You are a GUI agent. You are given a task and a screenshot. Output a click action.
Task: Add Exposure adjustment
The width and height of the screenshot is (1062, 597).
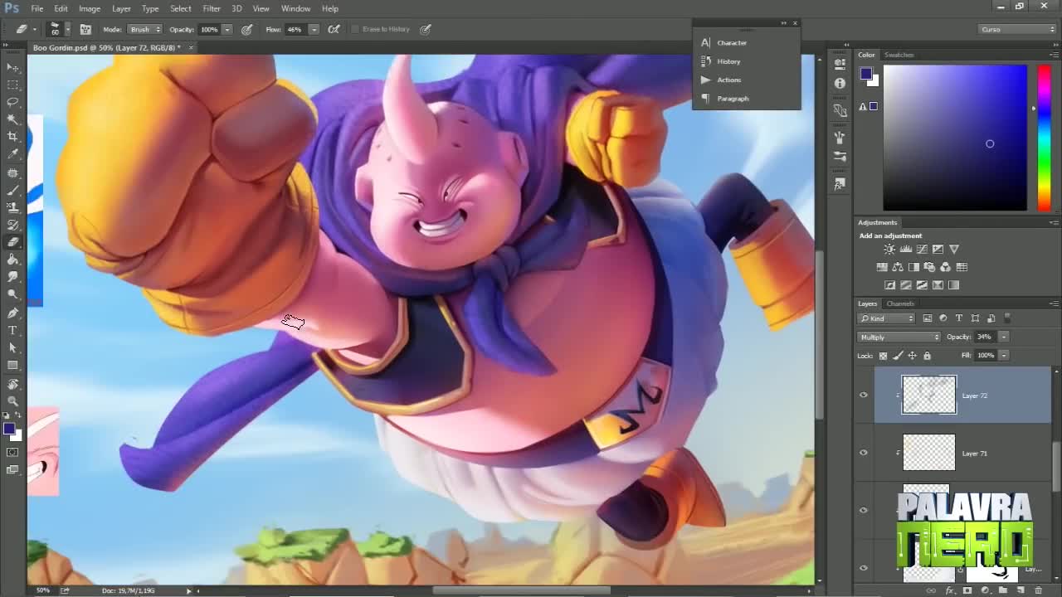[x=938, y=249]
